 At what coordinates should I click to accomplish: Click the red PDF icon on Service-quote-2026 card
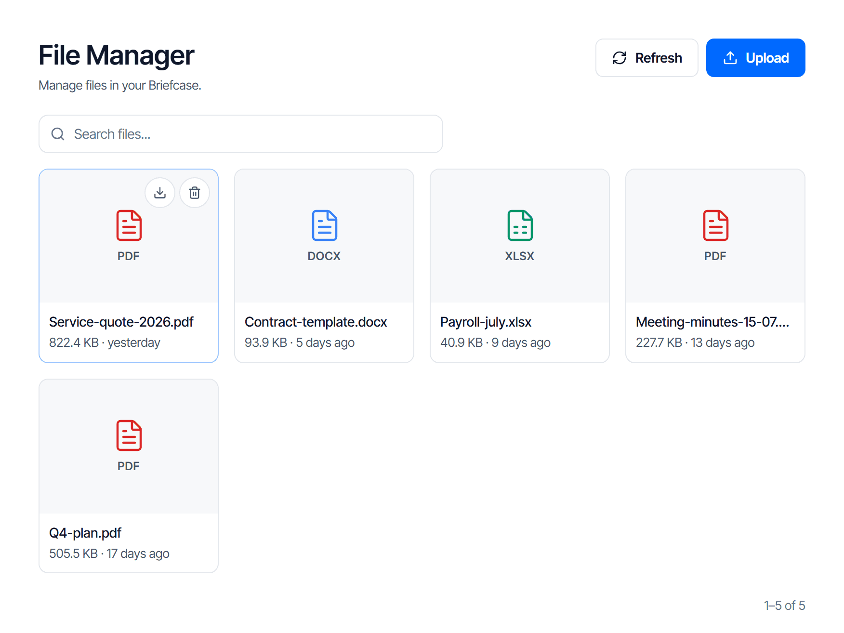click(x=129, y=225)
